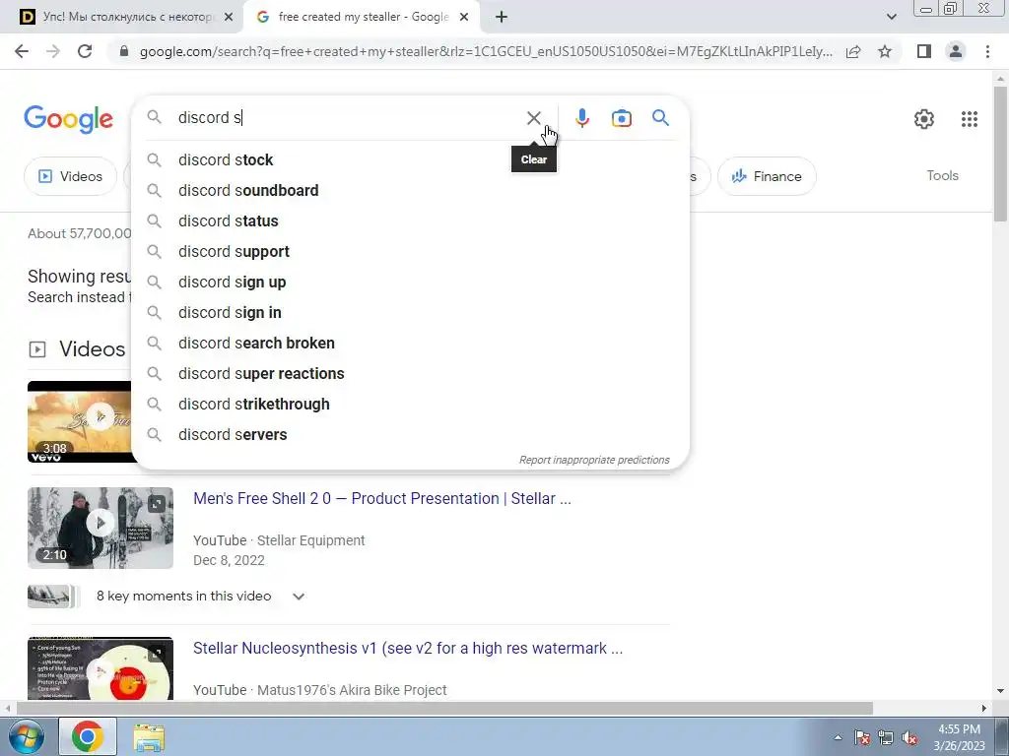1009x756 pixels.
Task: Click the vertical page scrollbar
Action: 1001,155
